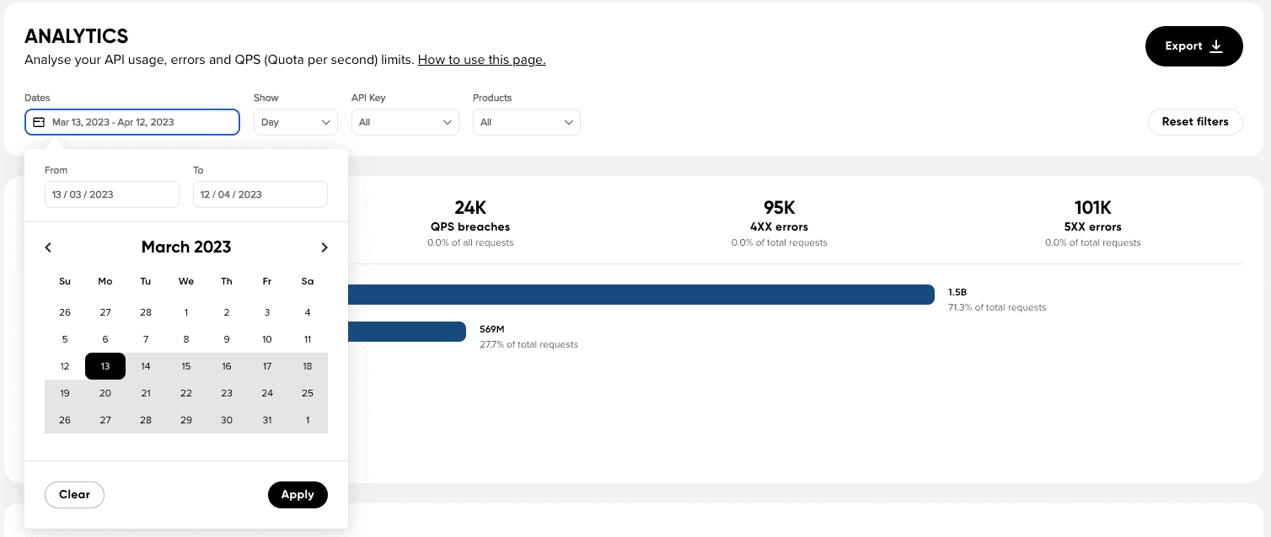Click the 569M requests bar
The image size is (1271, 537).
coord(406,332)
